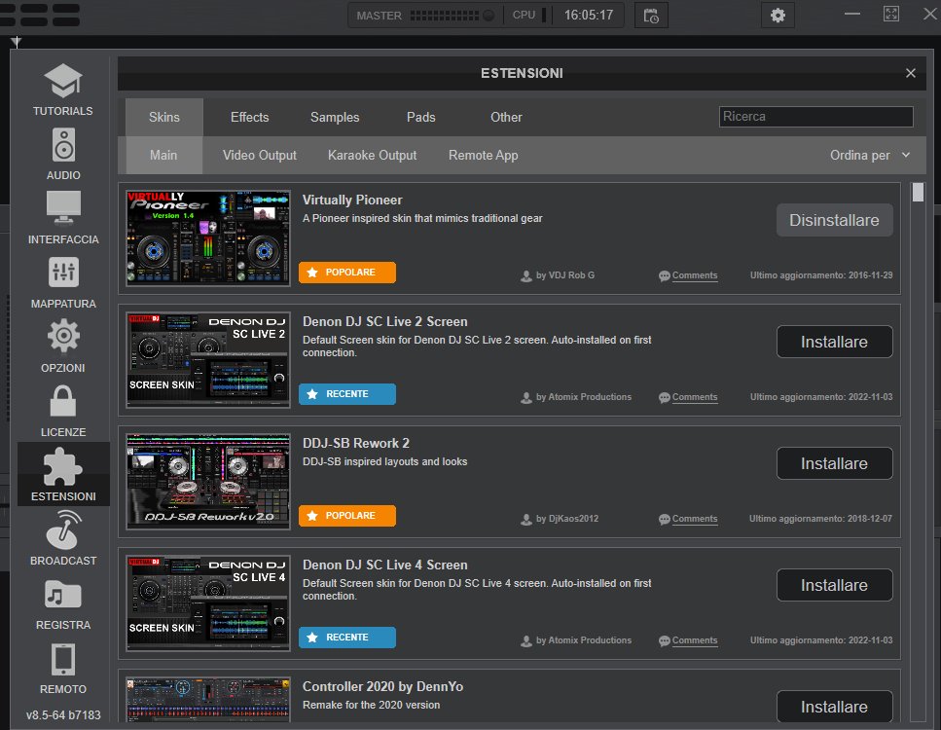
Task: Select the Main skins sub-tab
Action: point(163,155)
